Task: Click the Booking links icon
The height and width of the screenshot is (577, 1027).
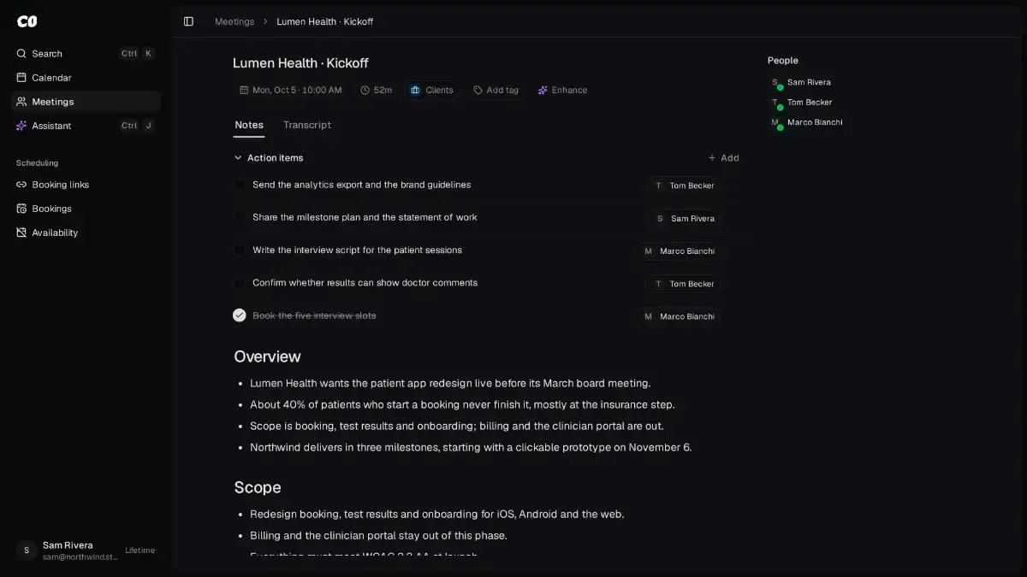Action: tap(22, 185)
